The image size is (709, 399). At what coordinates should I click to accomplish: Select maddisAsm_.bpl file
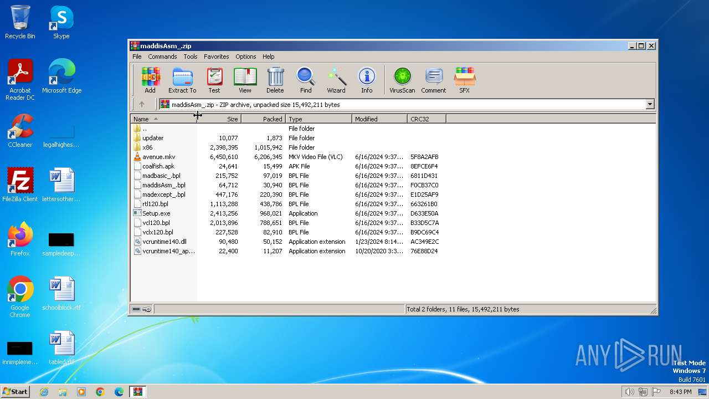[288, 185]
